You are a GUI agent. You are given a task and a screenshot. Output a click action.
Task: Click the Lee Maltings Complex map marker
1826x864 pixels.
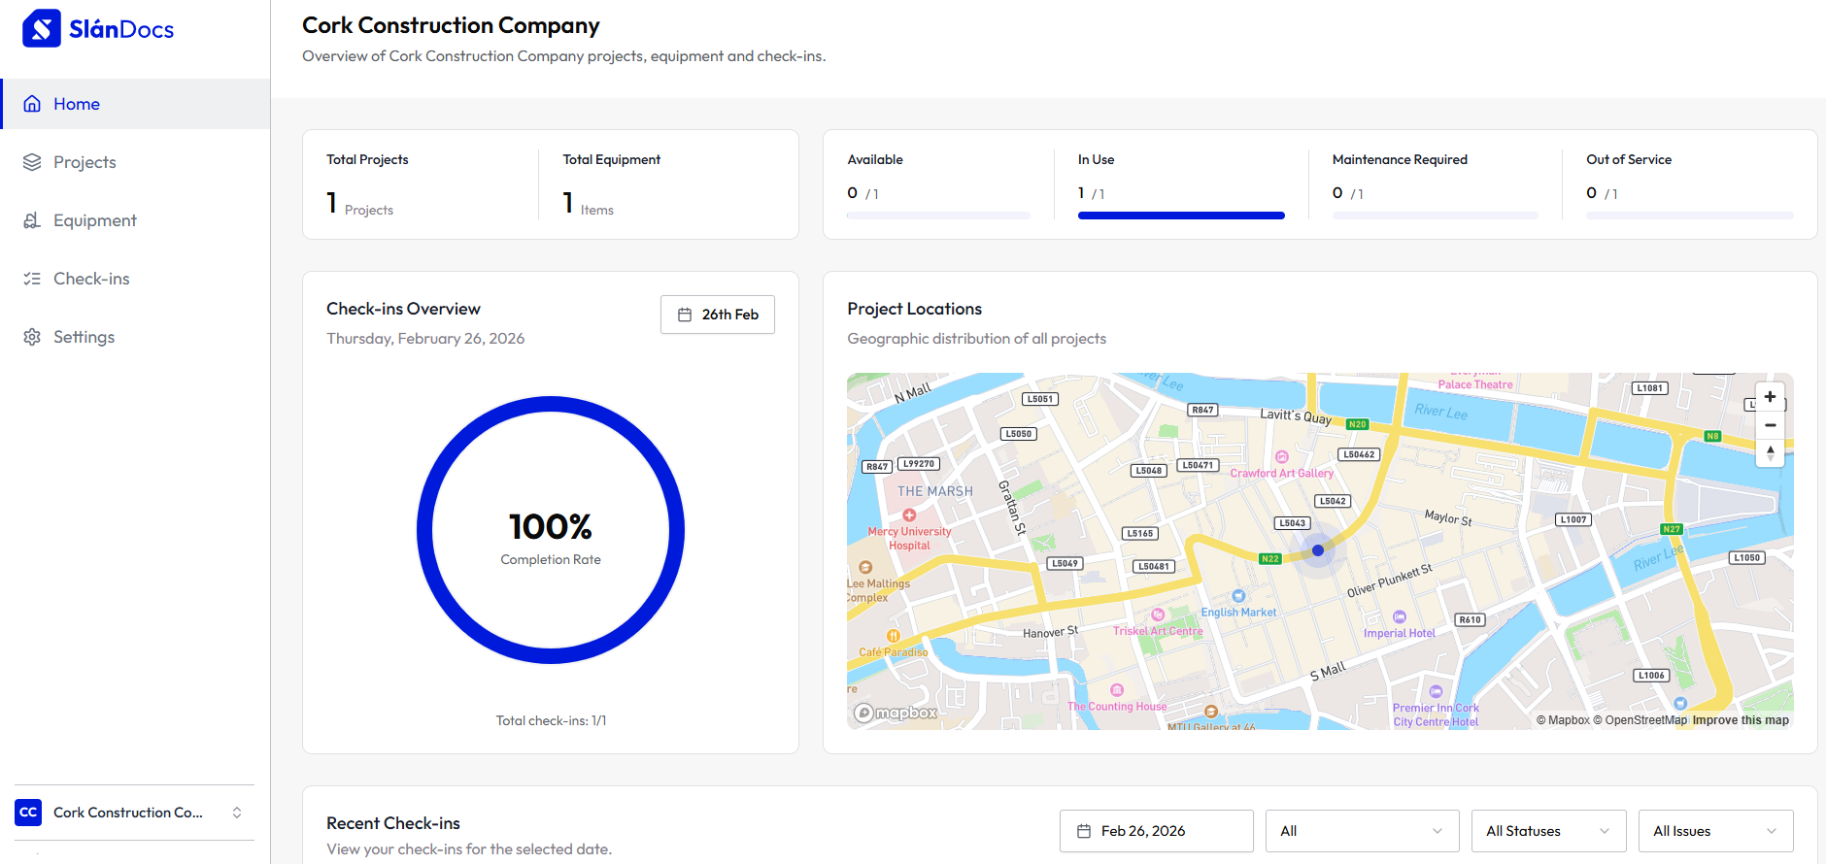point(865,568)
